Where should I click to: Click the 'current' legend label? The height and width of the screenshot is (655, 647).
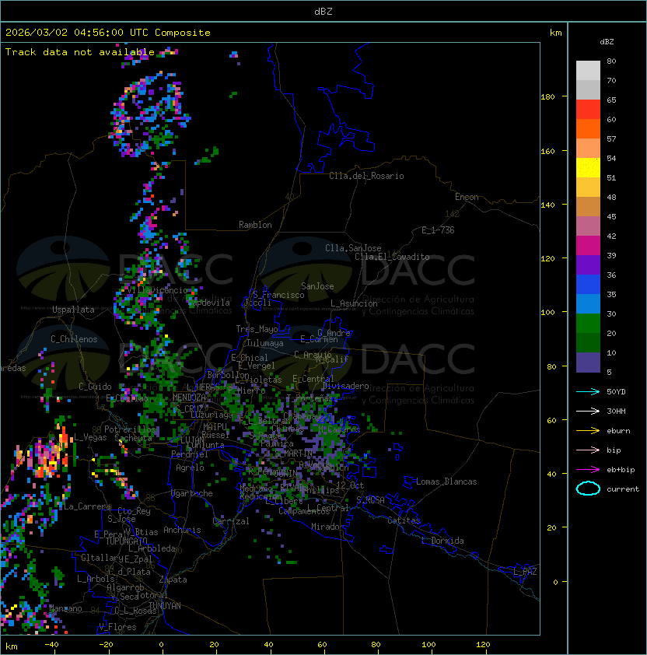623,489
